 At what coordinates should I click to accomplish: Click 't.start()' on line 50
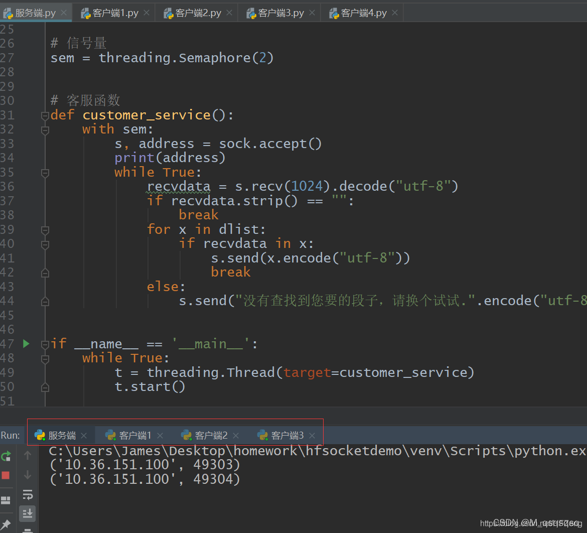pos(150,386)
